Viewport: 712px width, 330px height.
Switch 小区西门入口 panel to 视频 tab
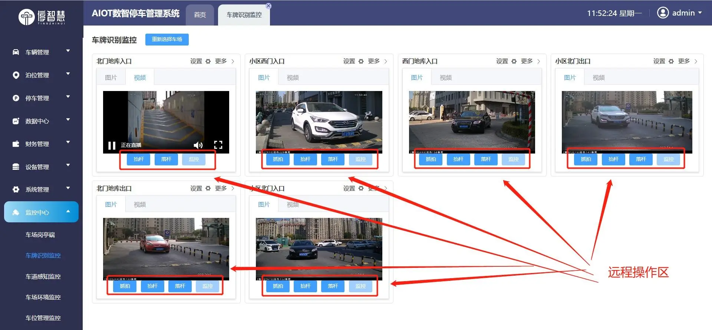pos(293,78)
